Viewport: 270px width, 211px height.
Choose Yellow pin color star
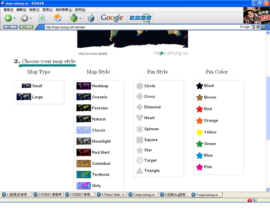point(199,132)
